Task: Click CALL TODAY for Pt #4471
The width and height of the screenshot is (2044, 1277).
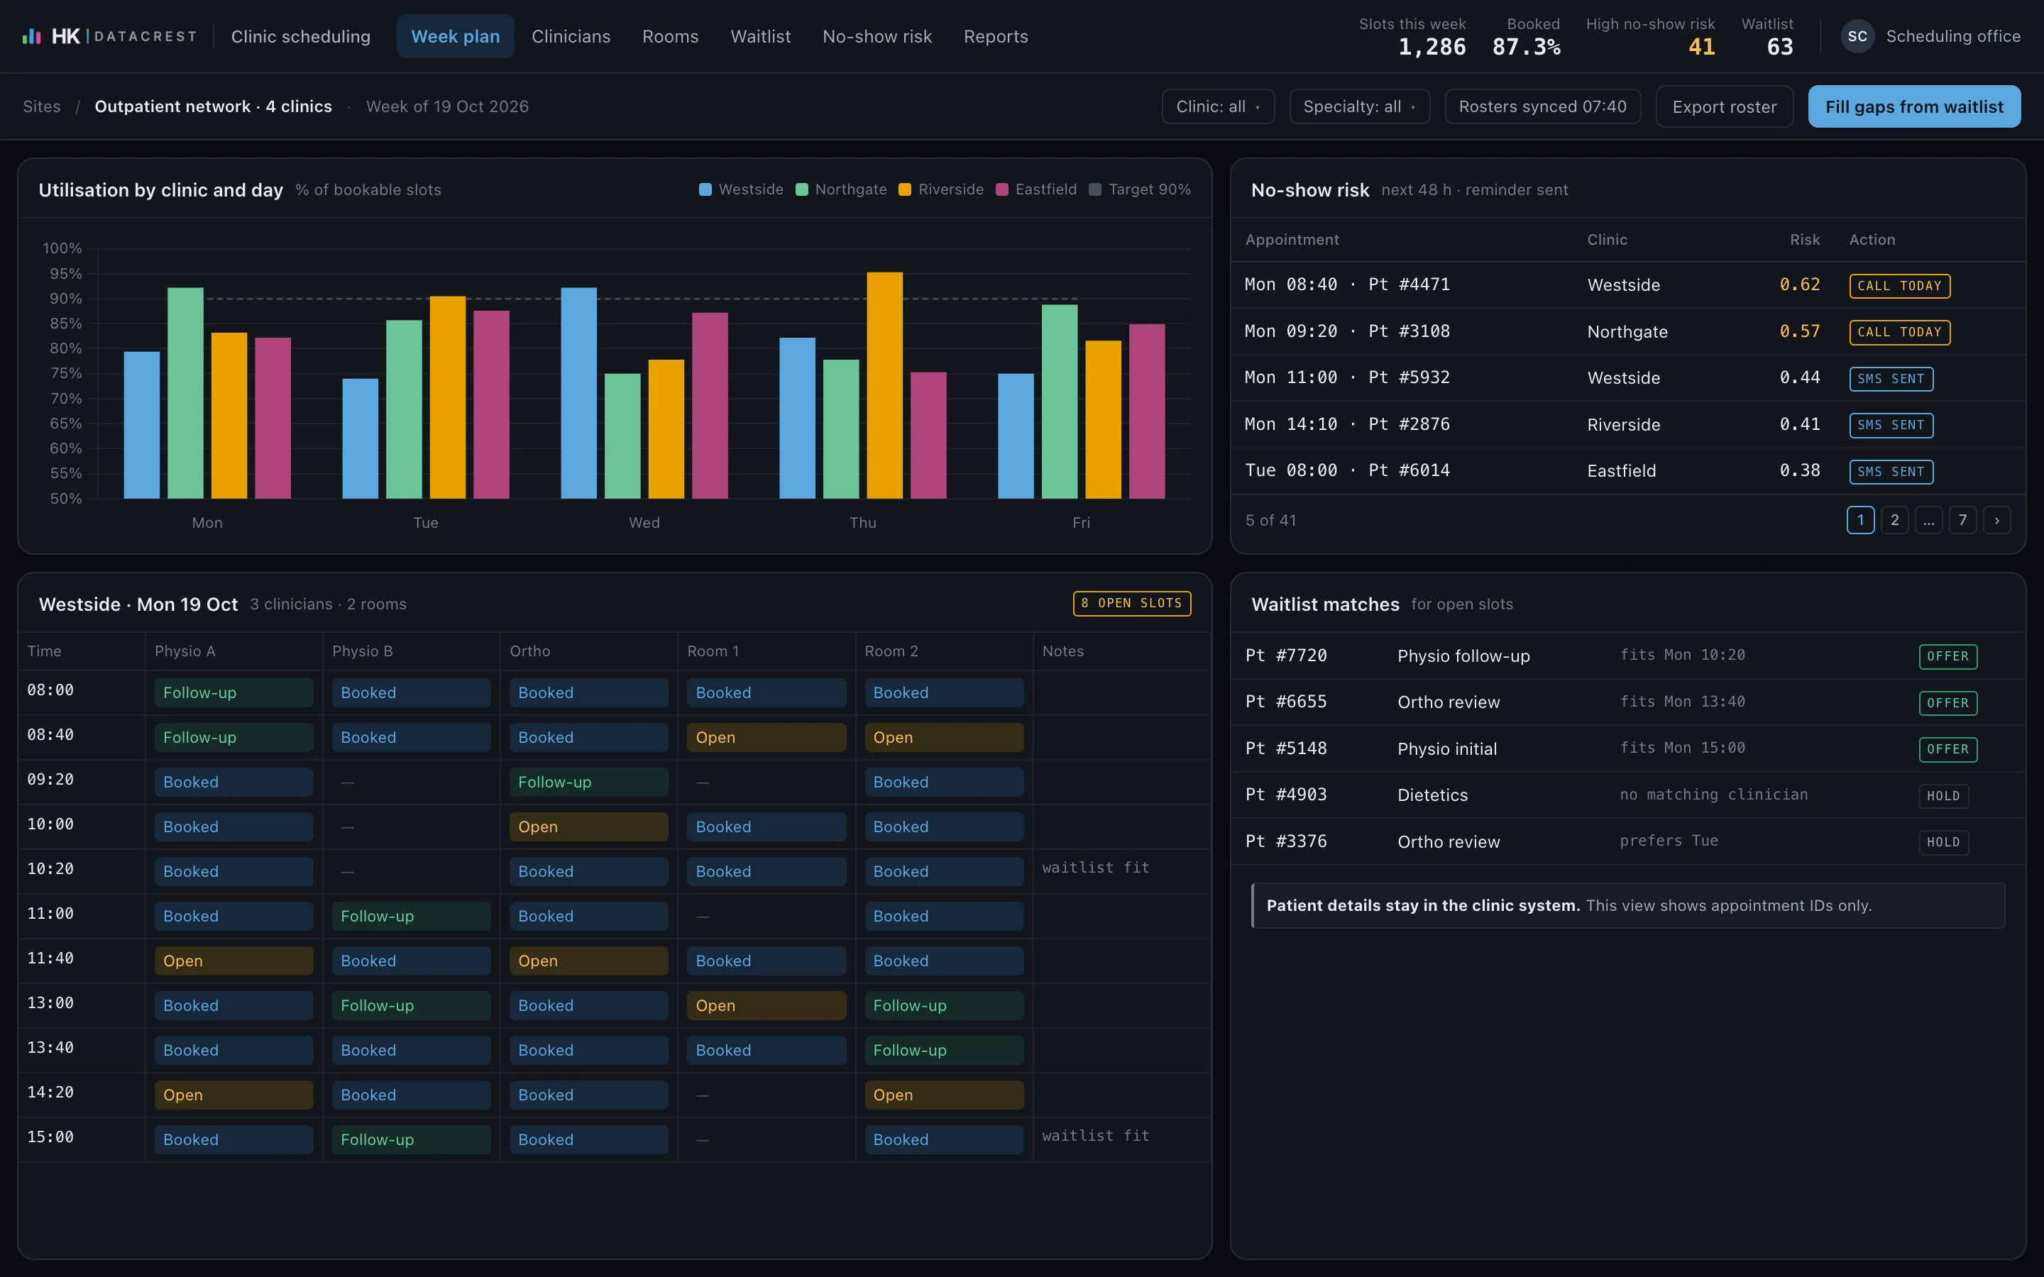Action: 1899,285
